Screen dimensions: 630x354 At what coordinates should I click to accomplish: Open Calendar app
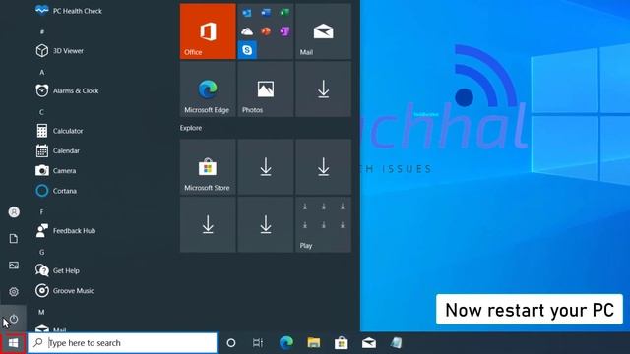[58, 150]
